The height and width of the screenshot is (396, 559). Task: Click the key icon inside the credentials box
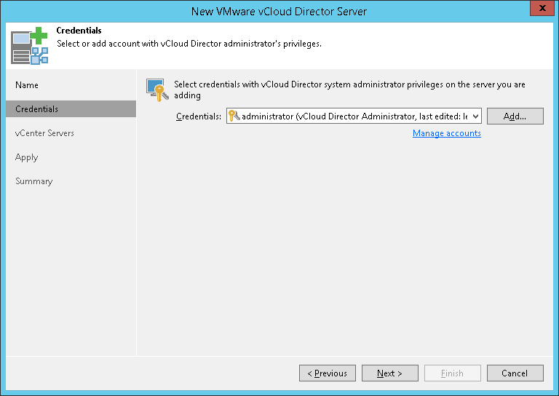234,116
